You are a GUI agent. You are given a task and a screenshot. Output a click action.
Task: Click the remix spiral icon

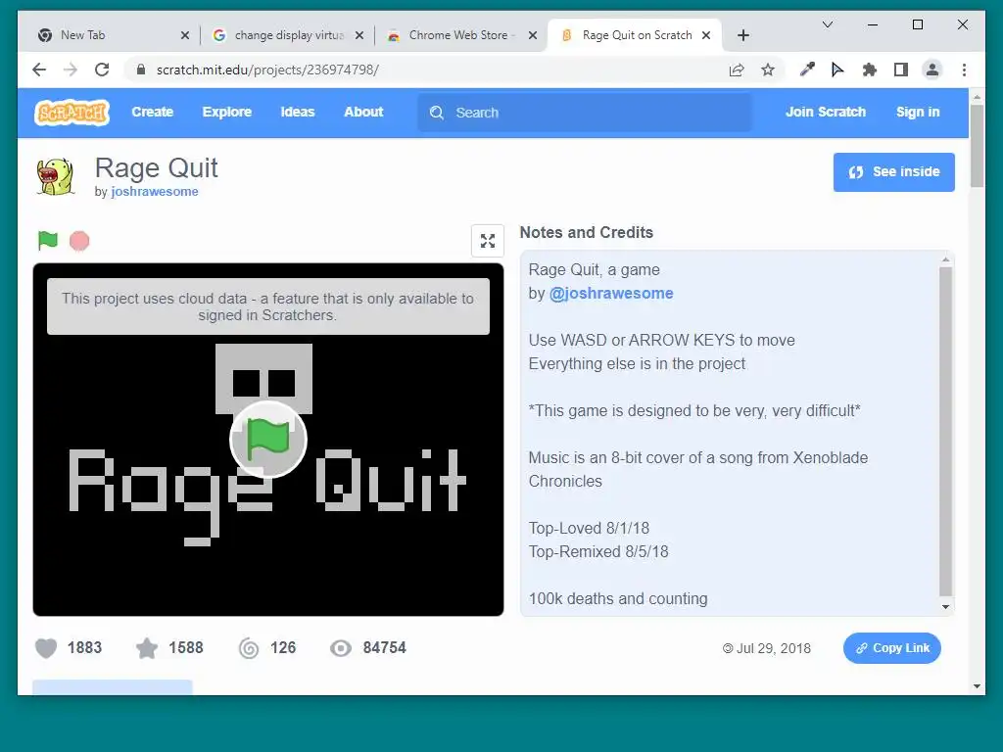249,648
